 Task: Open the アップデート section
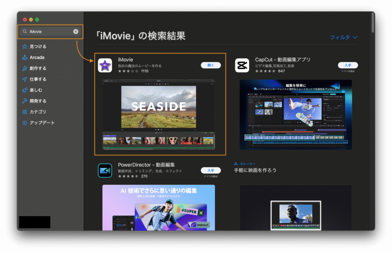click(42, 123)
